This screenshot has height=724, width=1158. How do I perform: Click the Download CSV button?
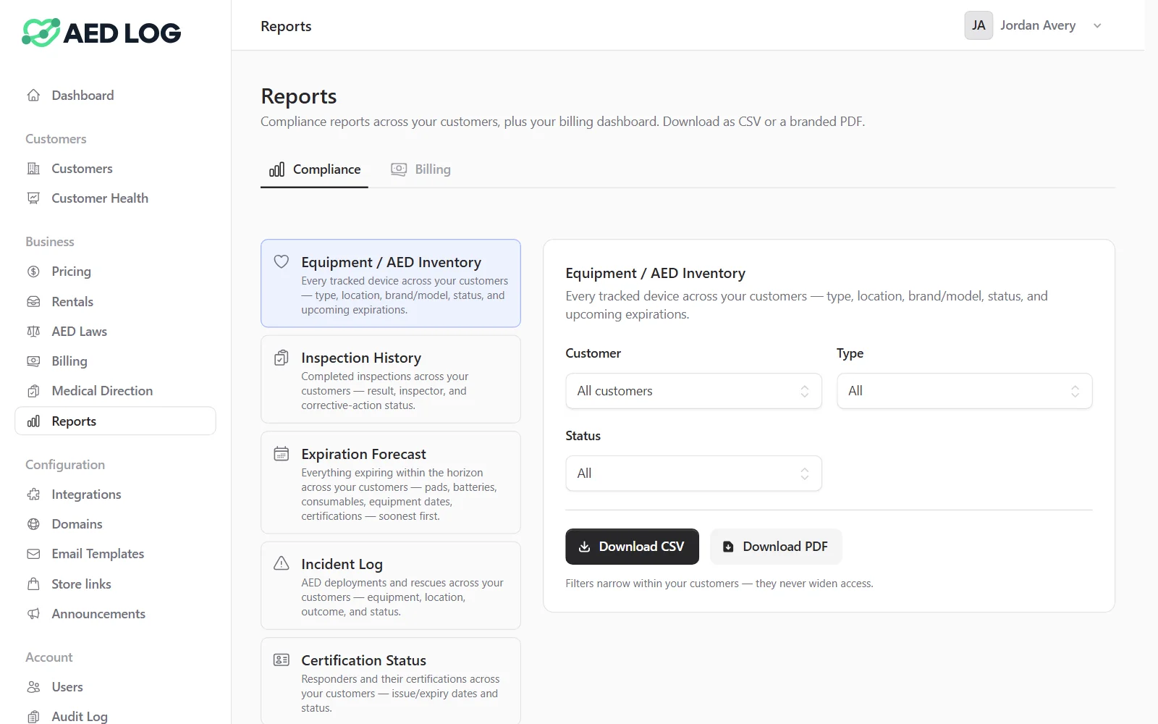(632, 547)
